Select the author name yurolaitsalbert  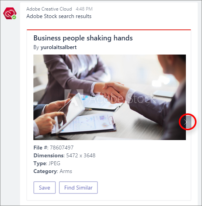pos(59,47)
